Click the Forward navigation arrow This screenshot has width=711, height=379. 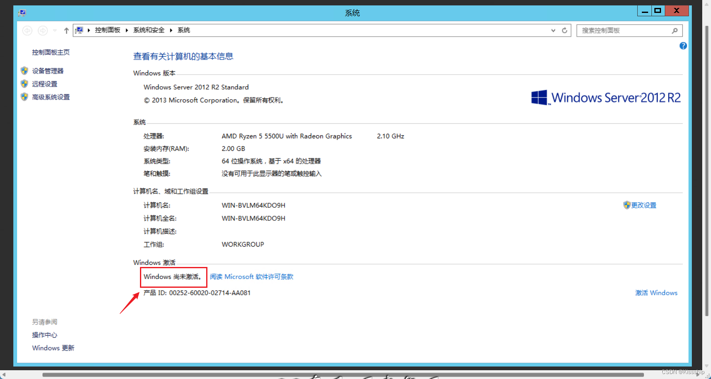[x=42, y=30]
